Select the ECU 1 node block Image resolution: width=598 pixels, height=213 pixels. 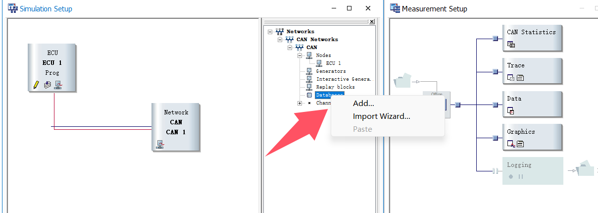click(x=52, y=67)
